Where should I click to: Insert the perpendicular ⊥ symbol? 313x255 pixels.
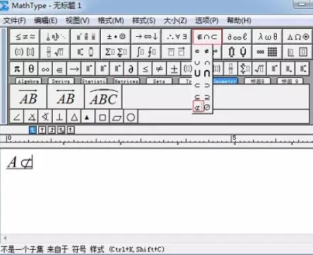click(x=59, y=117)
